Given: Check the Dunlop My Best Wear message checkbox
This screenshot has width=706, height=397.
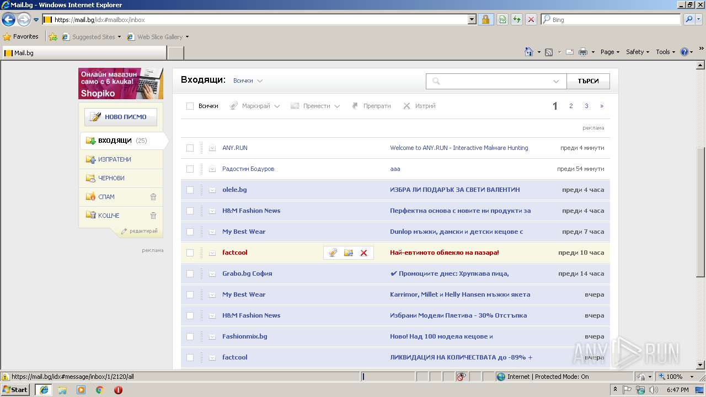Looking at the screenshot, I should coord(190,232).
